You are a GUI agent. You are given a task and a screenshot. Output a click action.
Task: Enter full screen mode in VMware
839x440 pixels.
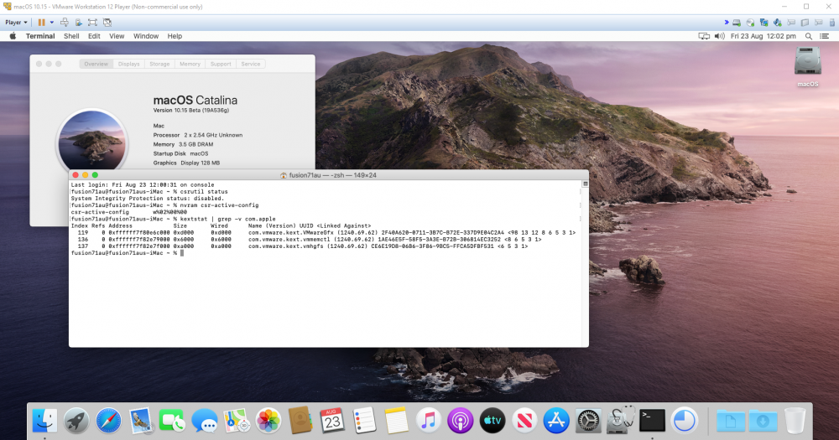pyautogui.click(x=92, y=23)
